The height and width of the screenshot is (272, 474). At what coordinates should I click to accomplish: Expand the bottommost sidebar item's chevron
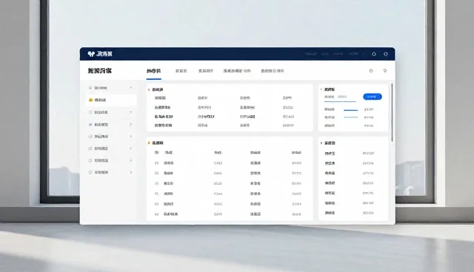(x=131, y=172)
